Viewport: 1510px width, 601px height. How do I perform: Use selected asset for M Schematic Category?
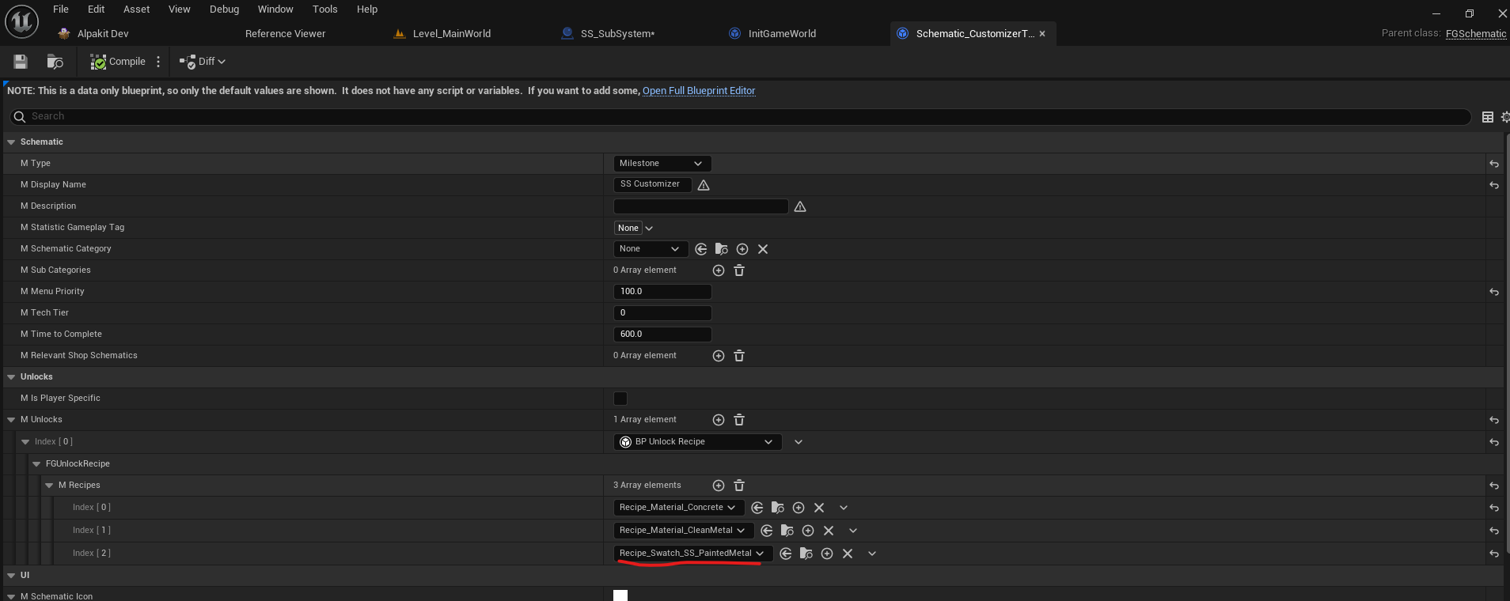click(x=701, y=249)
